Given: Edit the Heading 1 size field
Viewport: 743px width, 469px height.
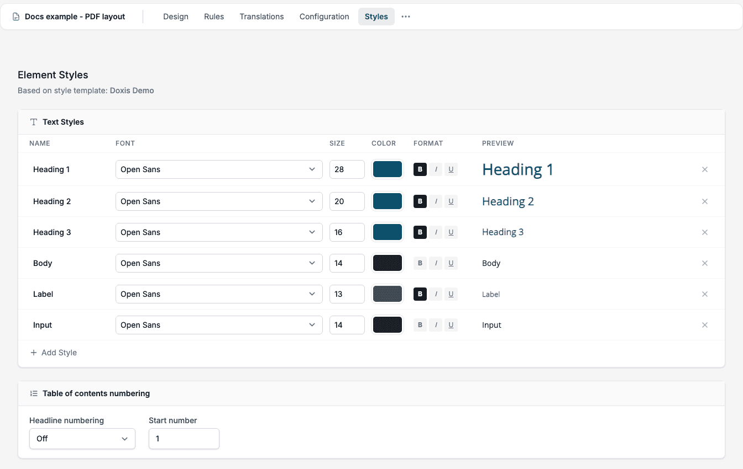Looking at the screenshot, I should 347,169.
